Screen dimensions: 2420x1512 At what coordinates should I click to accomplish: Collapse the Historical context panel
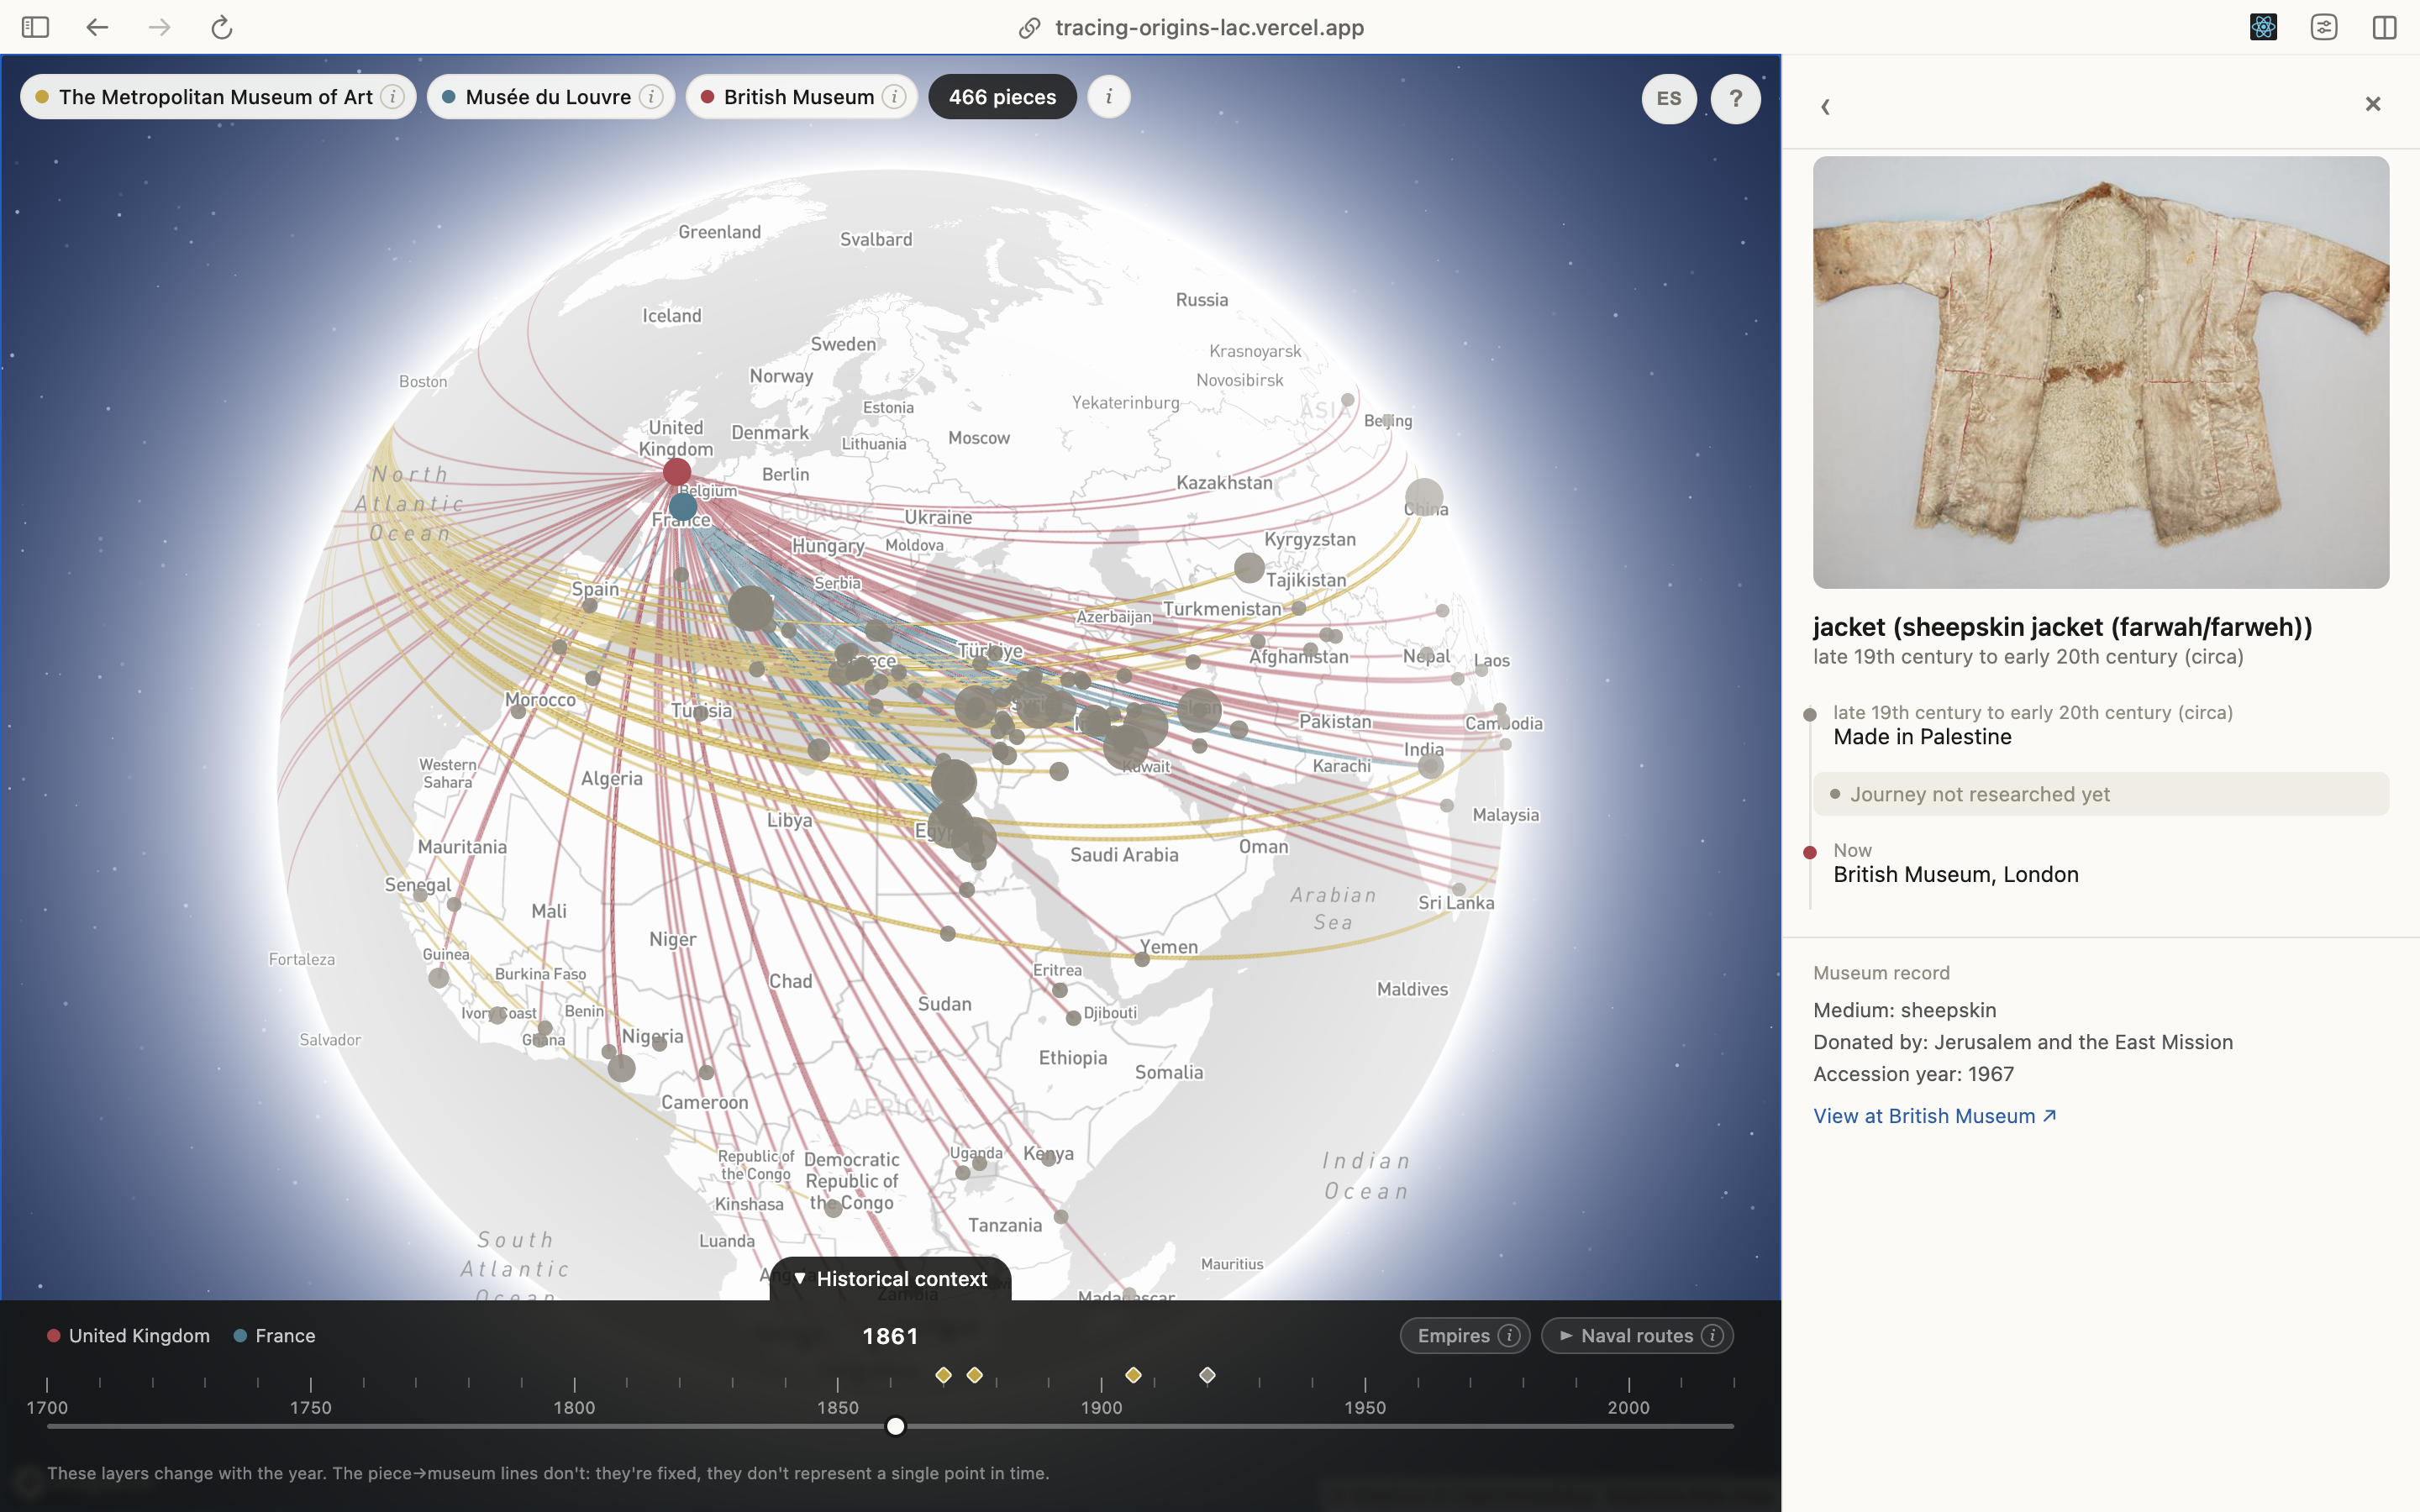click(x=890, y=1279)
